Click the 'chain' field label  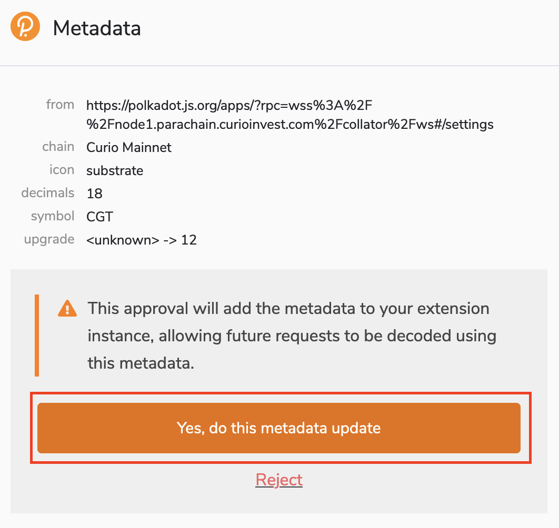click(x=58, y=146)
